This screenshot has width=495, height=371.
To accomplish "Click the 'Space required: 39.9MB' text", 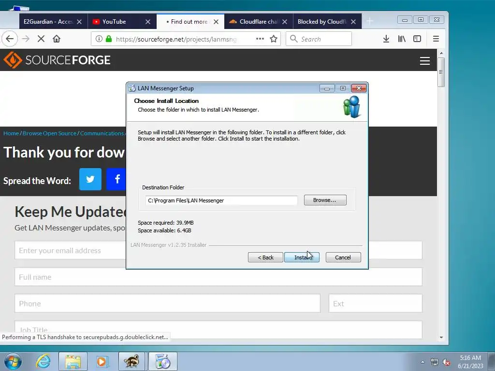I will [x=166, y=223].
